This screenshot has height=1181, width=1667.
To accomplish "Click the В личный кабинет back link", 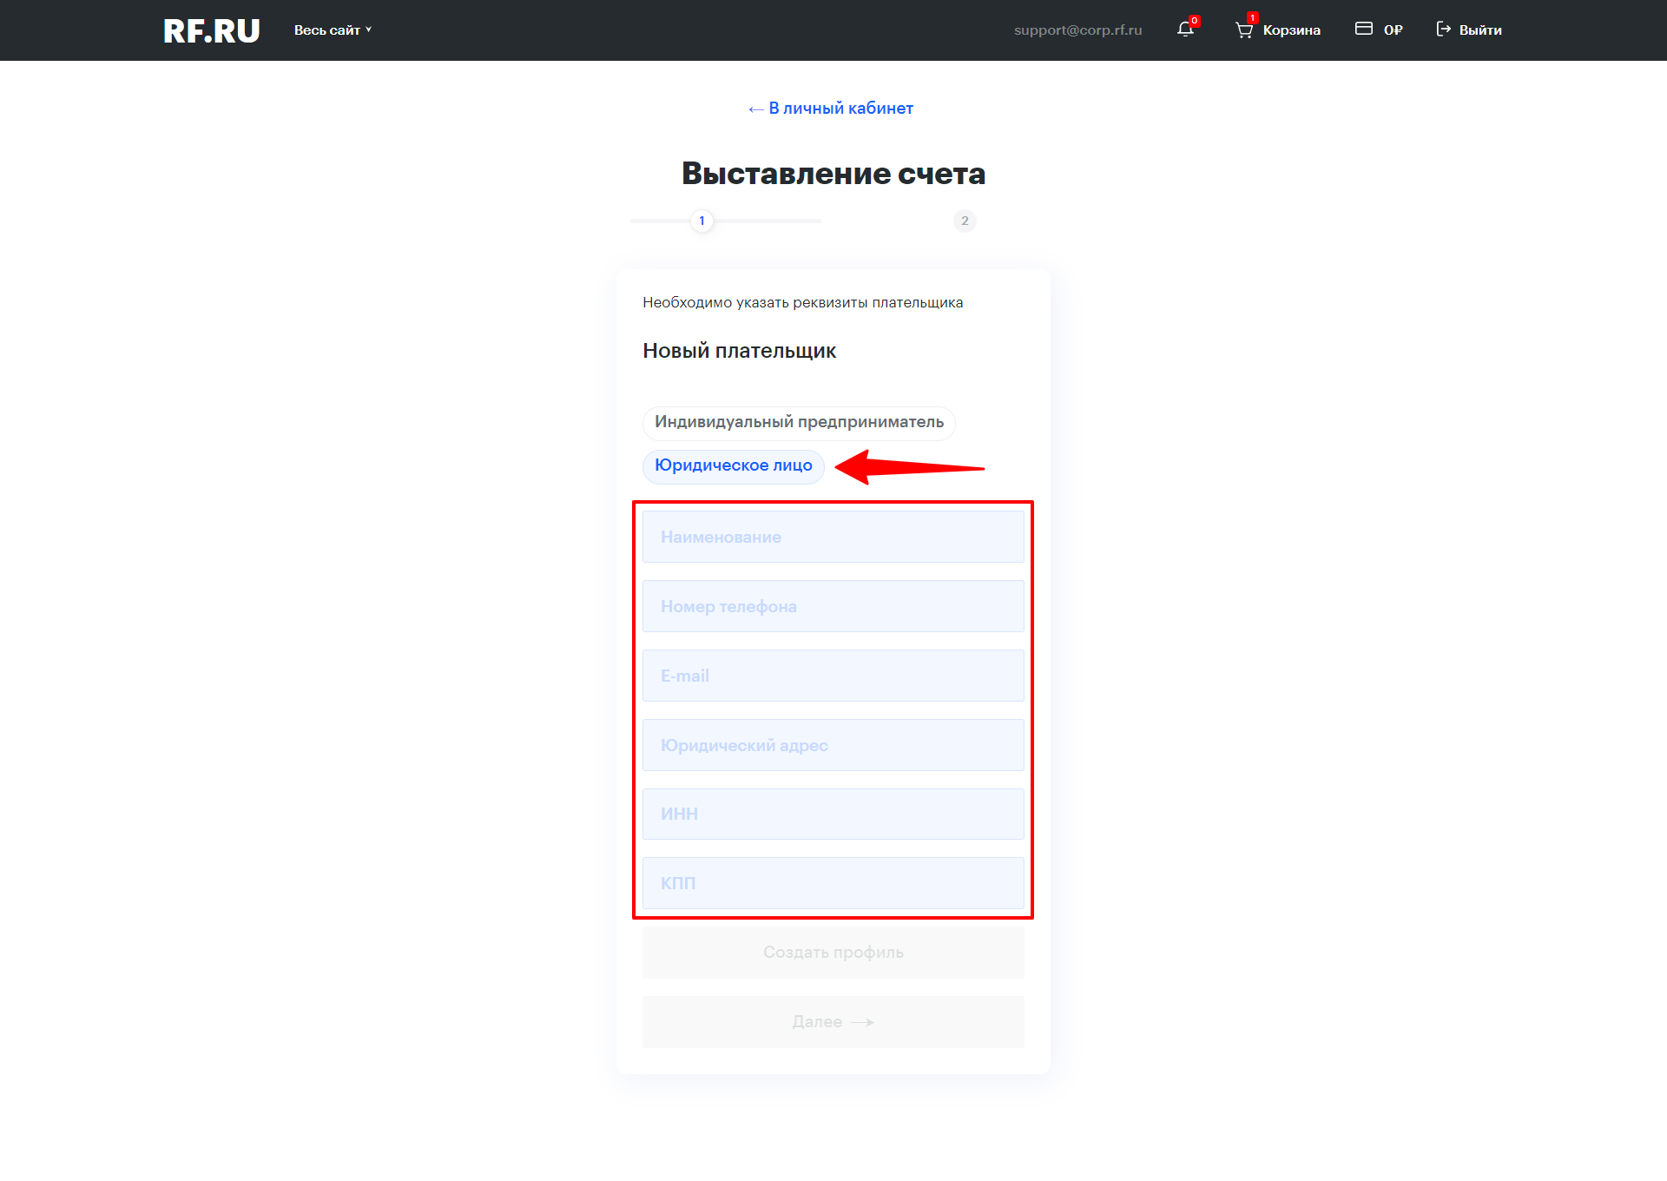I will click(831, 109).
